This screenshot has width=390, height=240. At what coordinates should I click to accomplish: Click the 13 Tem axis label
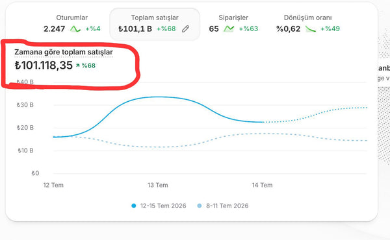tap(158, 185)
